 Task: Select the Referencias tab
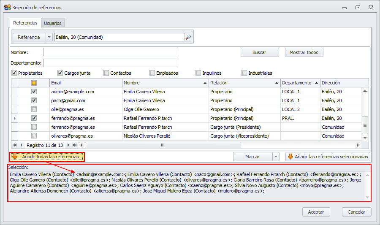pos(25,23)
